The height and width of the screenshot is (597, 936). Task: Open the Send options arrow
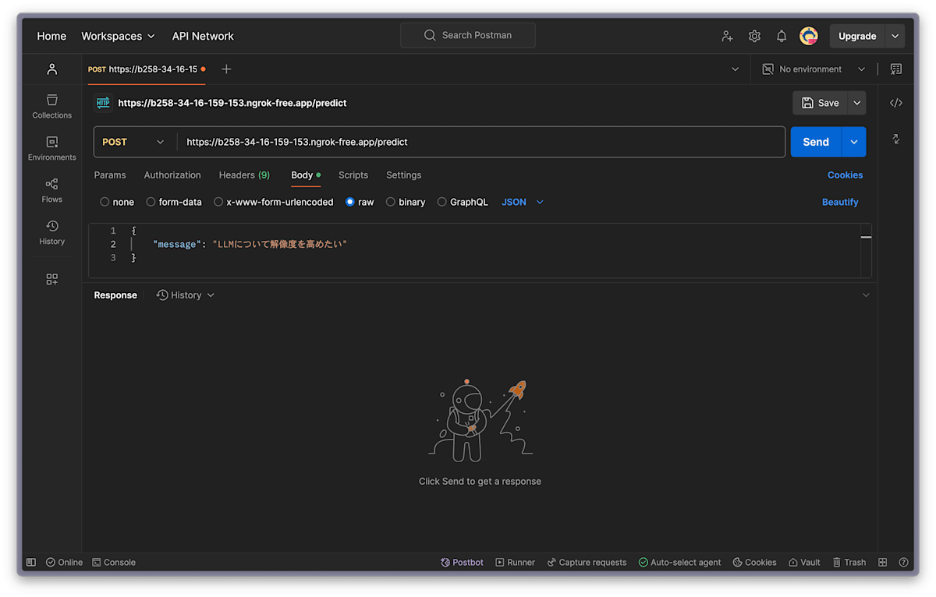tap(854, 142)
